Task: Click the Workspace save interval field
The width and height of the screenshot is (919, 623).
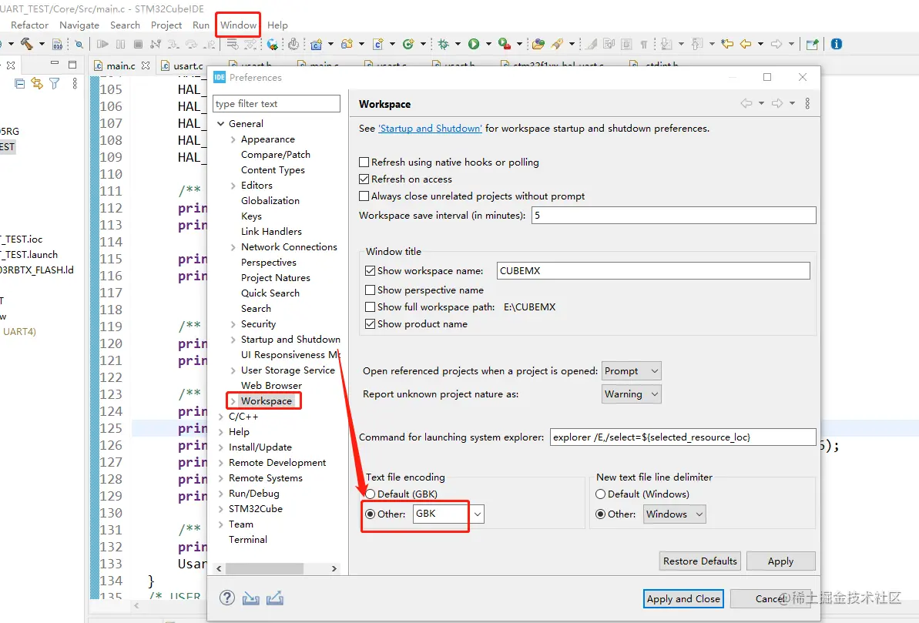Action: click(673, 215)
